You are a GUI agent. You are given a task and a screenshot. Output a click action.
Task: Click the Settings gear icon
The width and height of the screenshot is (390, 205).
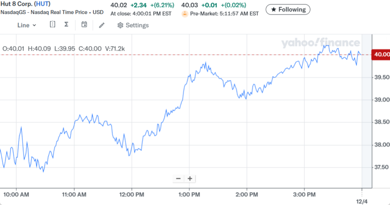[x=120, y=25]
